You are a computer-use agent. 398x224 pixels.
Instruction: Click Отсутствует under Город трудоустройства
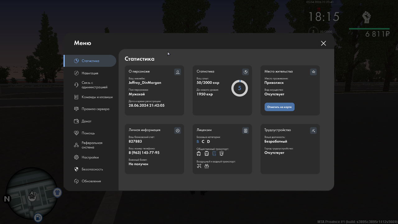[274, 153]
